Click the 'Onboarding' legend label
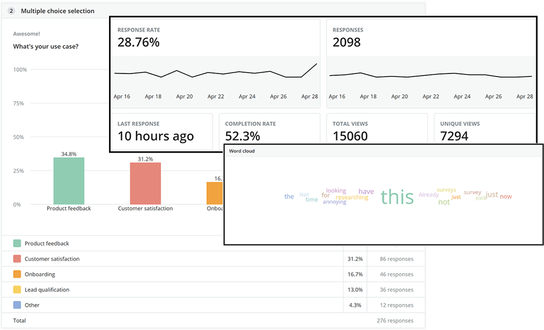This screenshot has width=544, height=330. tap(40, 274)
